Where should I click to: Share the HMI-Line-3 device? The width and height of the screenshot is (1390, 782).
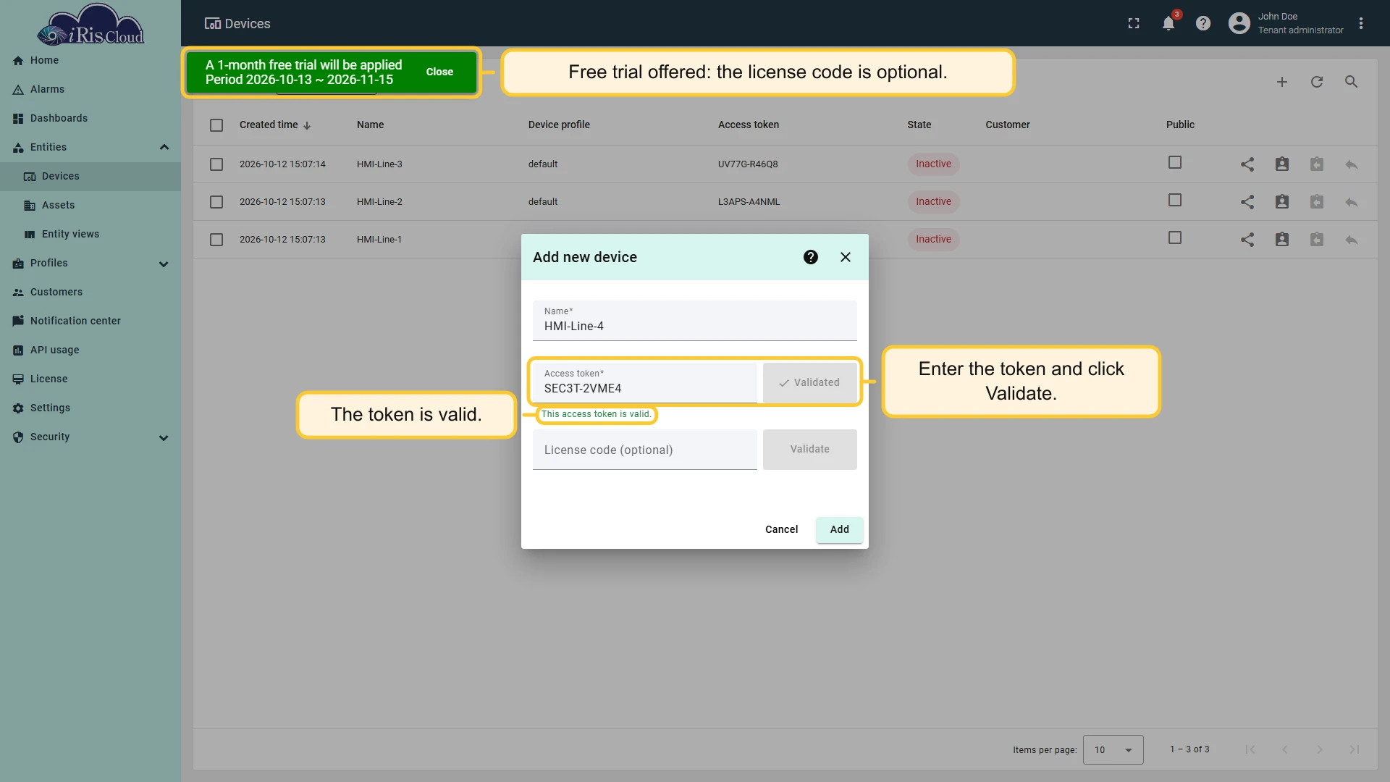[1247, 164]
